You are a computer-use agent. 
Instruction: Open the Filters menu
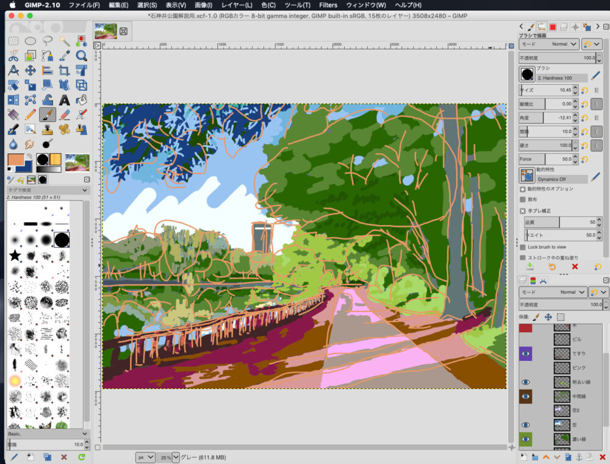[x=328, y=5]
